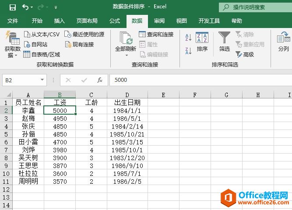Image resolution: width=292 pixels, height=210 pixels.
Task: Select the 工龄 header cell
Action: 91,102
